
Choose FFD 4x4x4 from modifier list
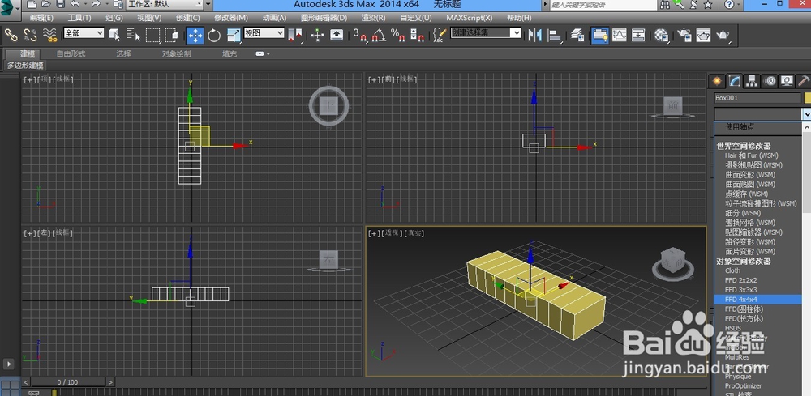(757, 300)
